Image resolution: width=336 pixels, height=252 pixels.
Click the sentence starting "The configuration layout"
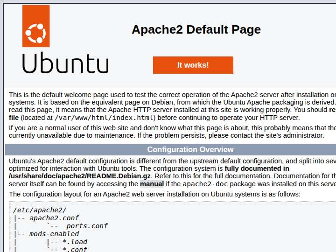click(154, 194)
